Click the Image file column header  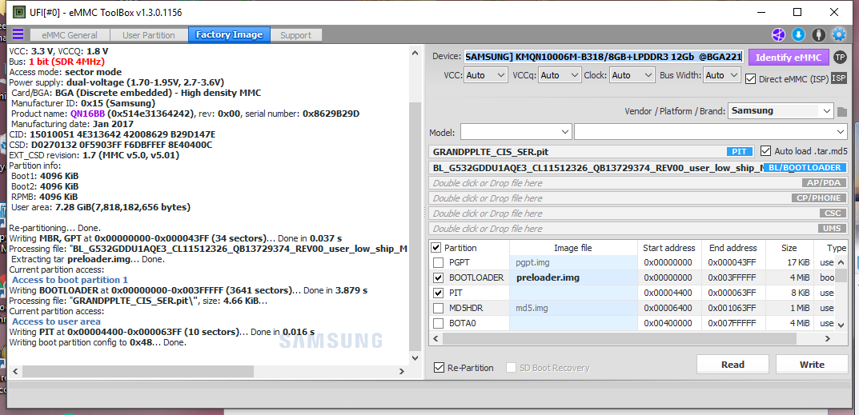tap(573, 247)
